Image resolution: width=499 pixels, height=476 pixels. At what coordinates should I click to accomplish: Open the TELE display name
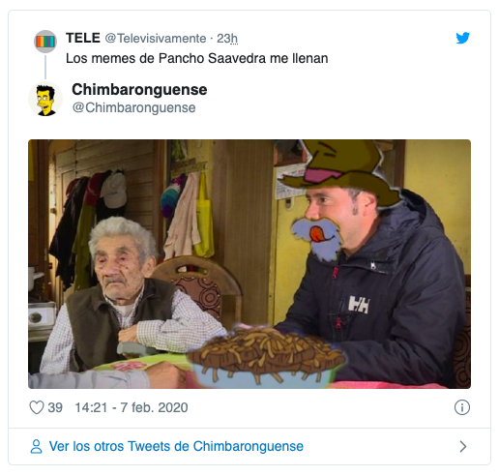point(83,38)
